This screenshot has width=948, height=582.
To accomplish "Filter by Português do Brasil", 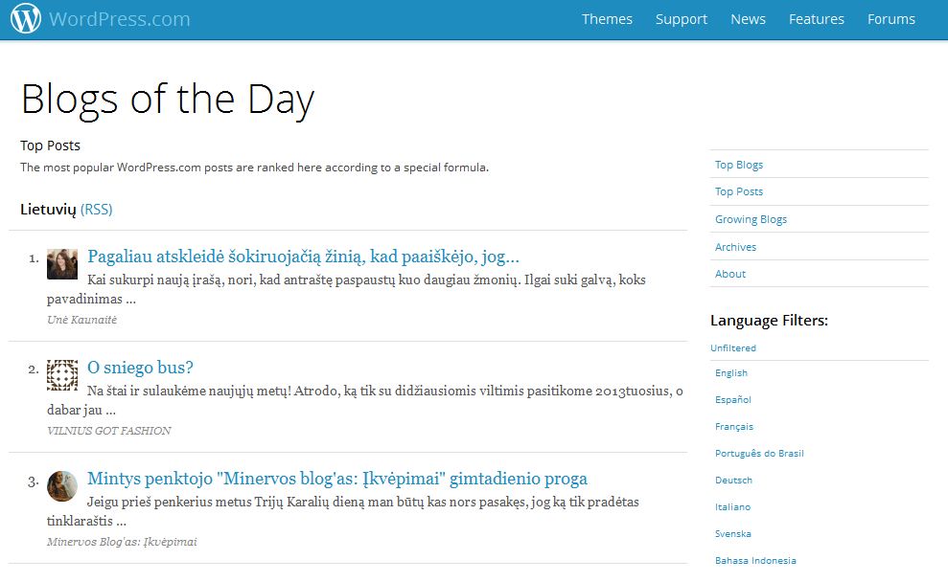I will [x=757, y=453].
